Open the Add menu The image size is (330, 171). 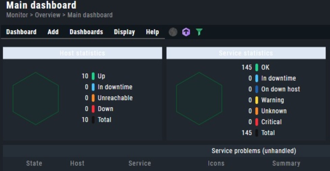point(53,32)
